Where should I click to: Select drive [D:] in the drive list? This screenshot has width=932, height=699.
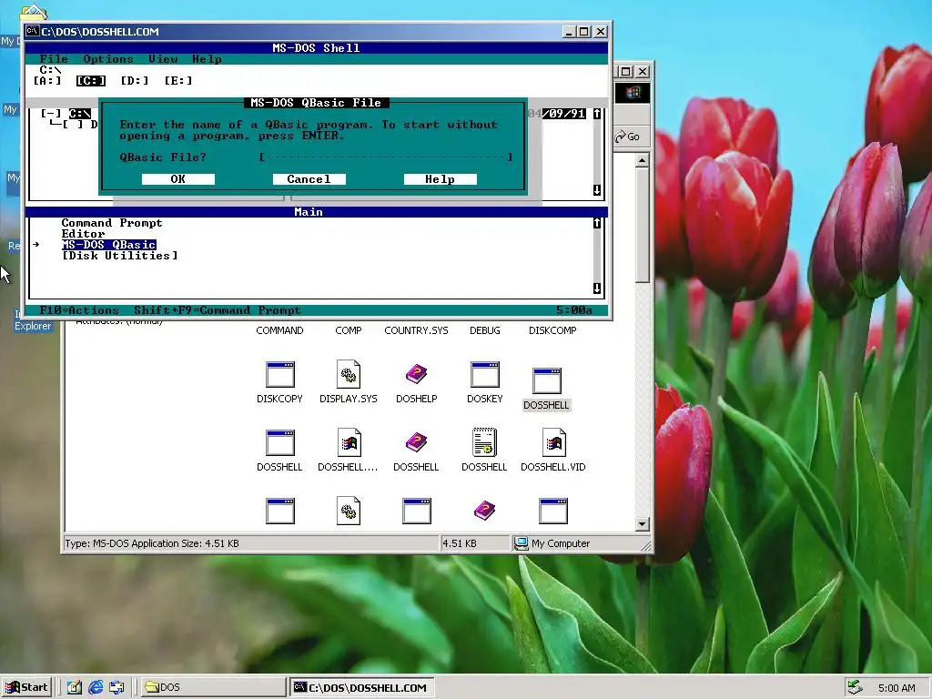tap(135, 80)
